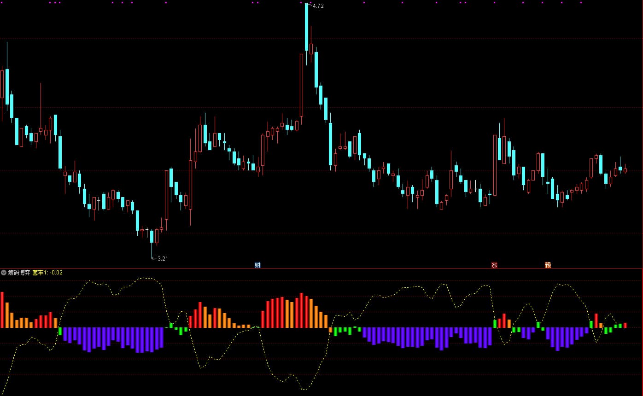Click the 3.21 low price label

pyautogui.click(x=163, y=259)
